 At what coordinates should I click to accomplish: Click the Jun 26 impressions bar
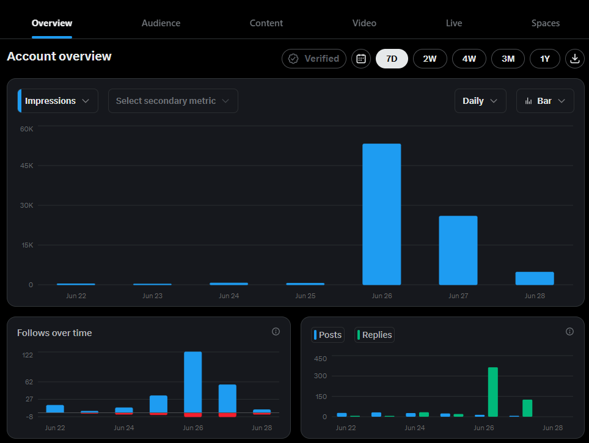point(382,214)
